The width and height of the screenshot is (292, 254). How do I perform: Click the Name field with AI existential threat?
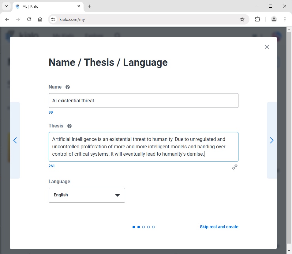click(x=143, y=100)
